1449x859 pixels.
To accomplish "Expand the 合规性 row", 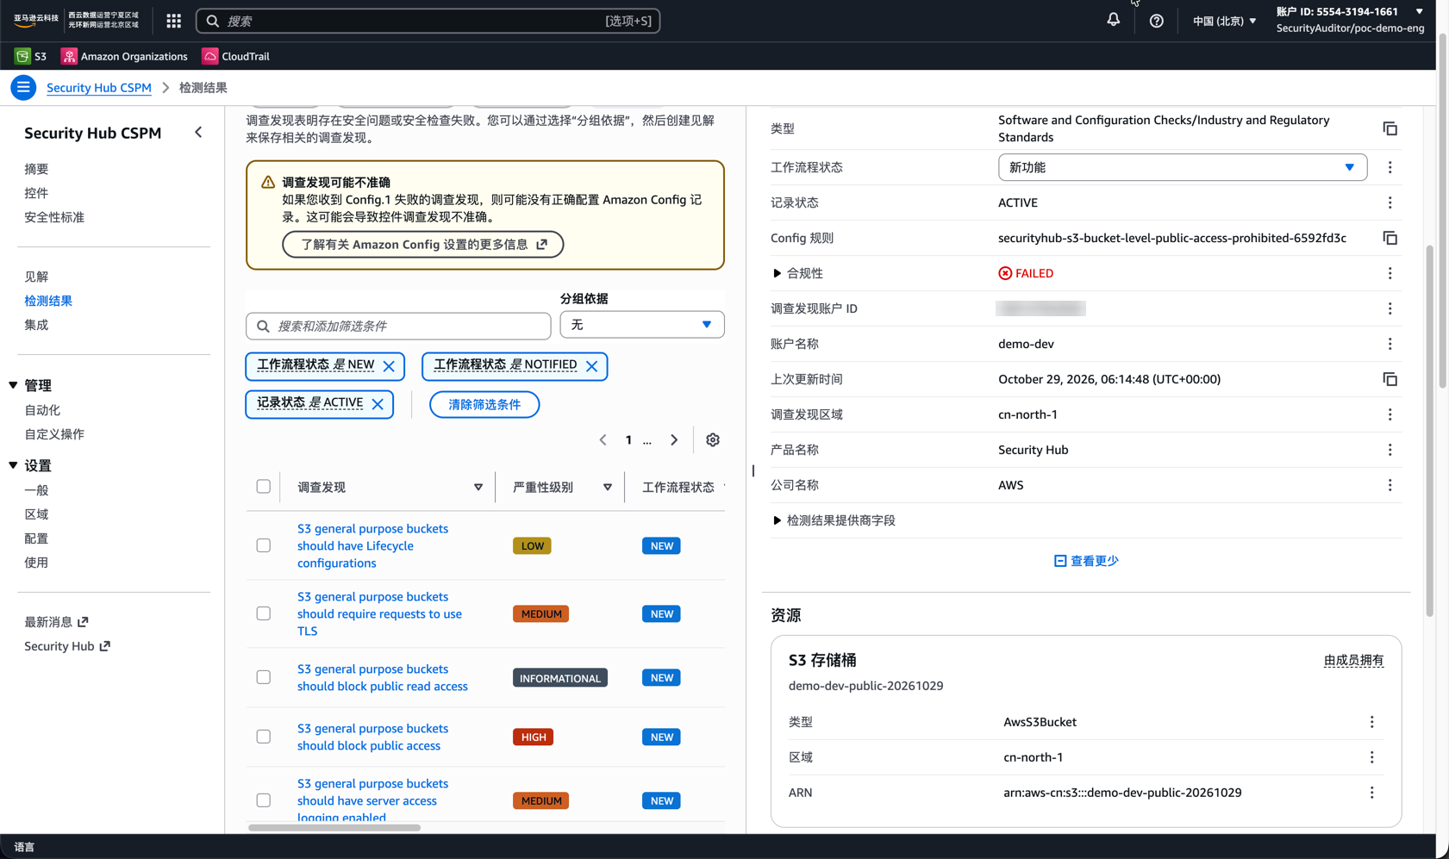I will (x=777, y=273).
